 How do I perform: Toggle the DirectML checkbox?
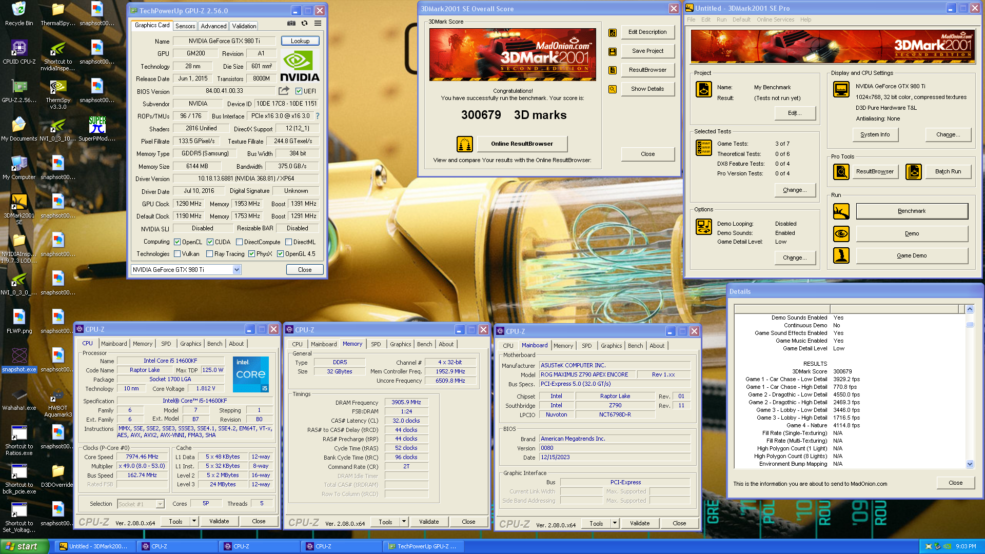(x=288, y=242)
